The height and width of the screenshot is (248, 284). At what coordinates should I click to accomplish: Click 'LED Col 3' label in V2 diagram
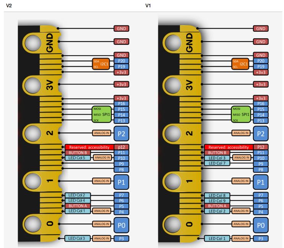[77, 238]
